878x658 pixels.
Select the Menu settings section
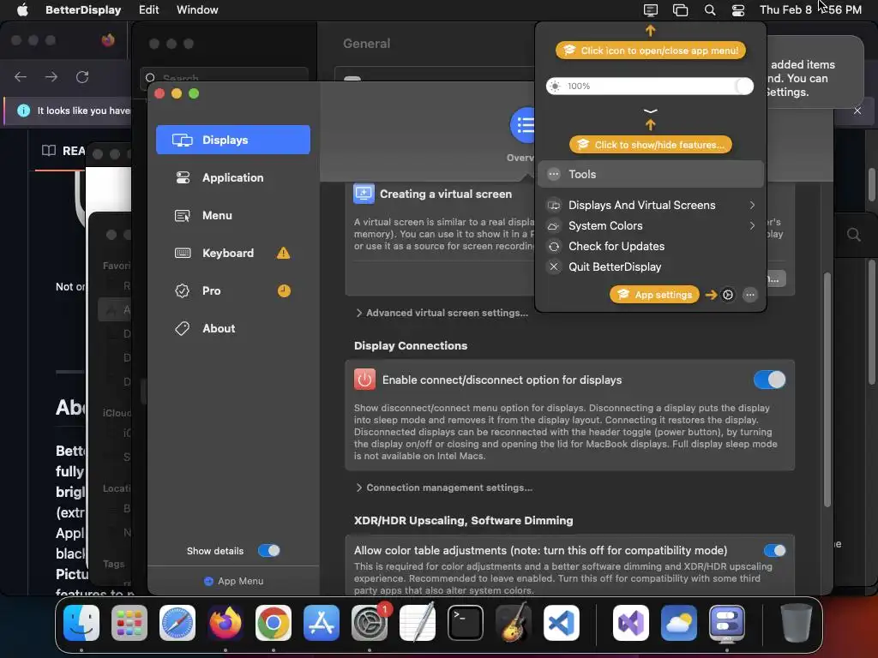click(x=233, y=215)
